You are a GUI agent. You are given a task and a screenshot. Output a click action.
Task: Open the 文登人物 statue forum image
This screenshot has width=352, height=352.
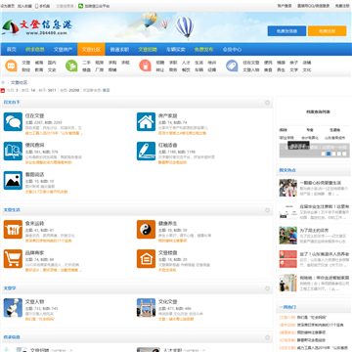(x=13, y=308)
